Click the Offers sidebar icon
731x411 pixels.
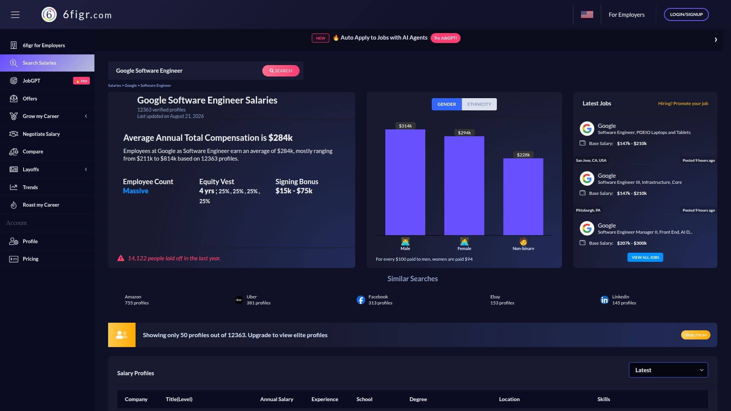pos(14,99)
